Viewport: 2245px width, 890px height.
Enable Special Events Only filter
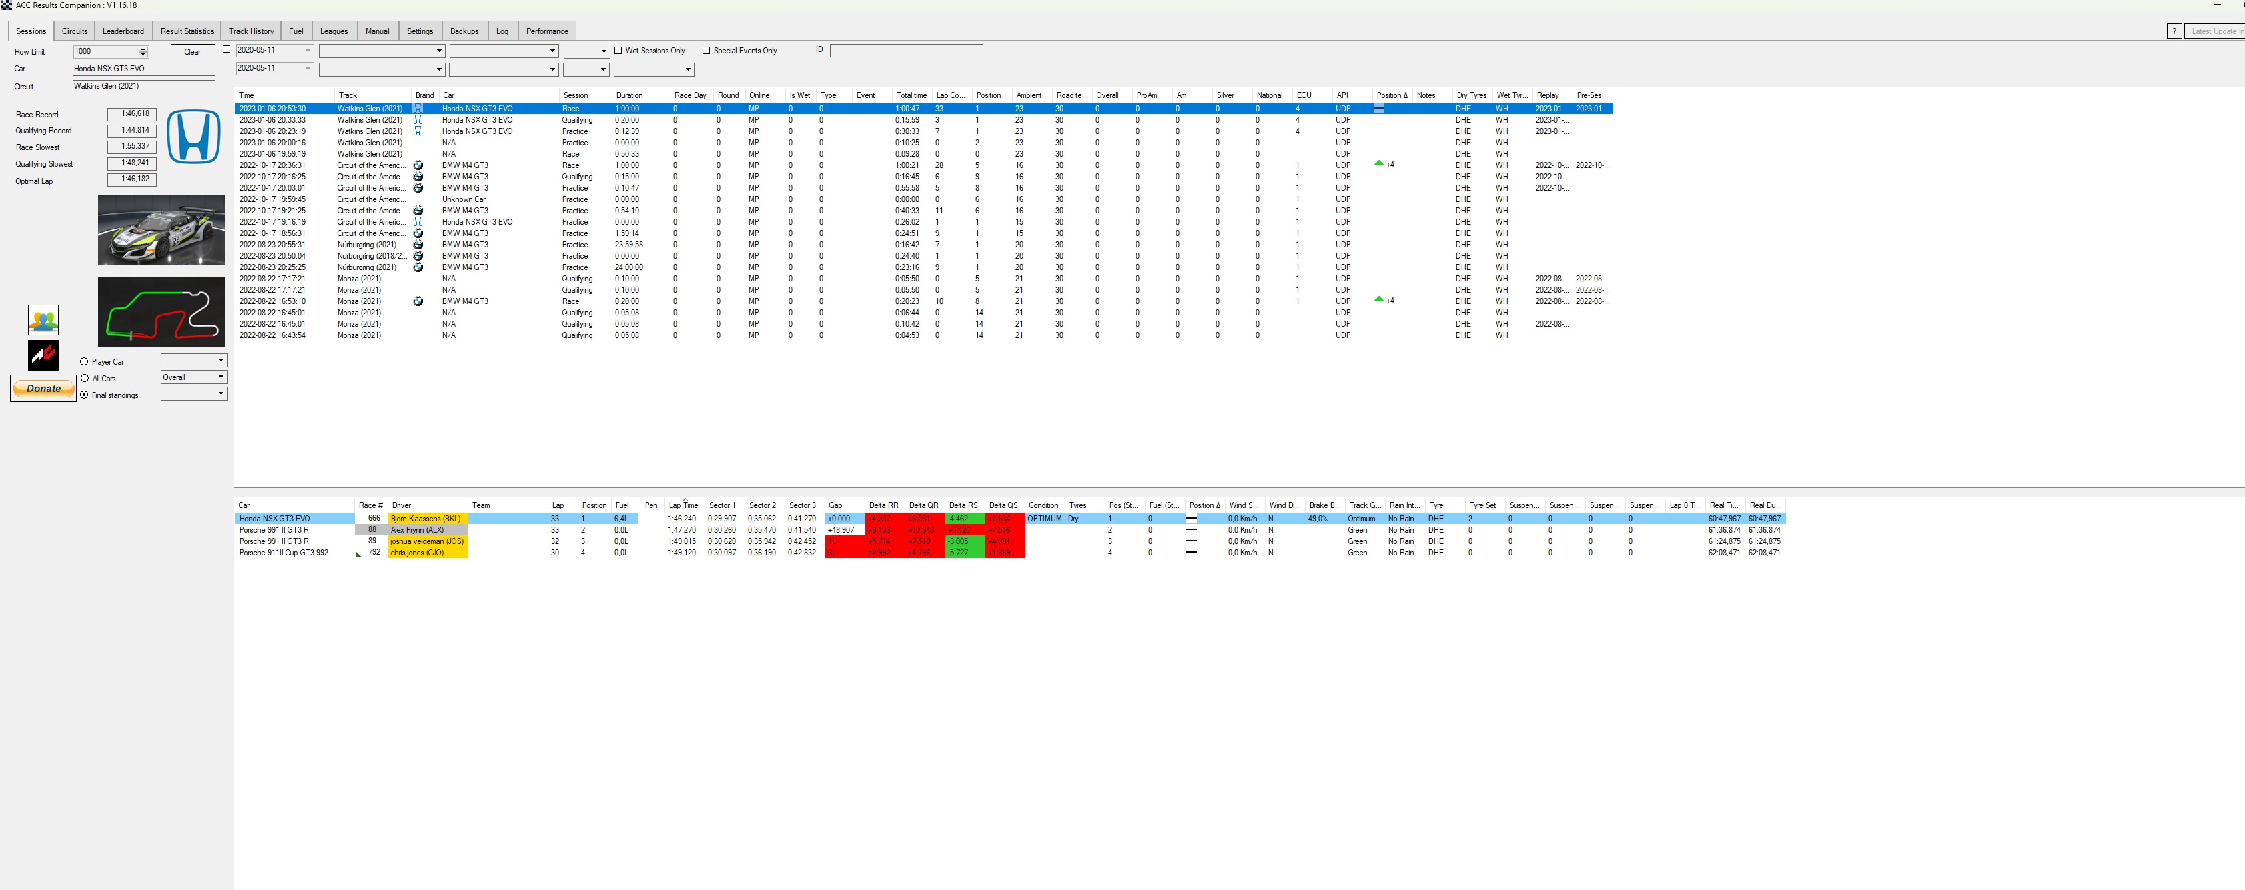pyautogui.click(x=707, y=51)
